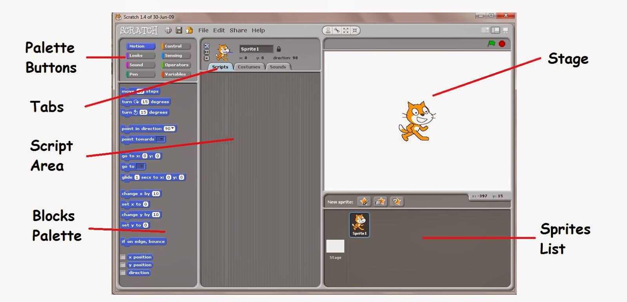
Task: Open the Edit menu
Action: pyautogui.click(x=219, y=30)
